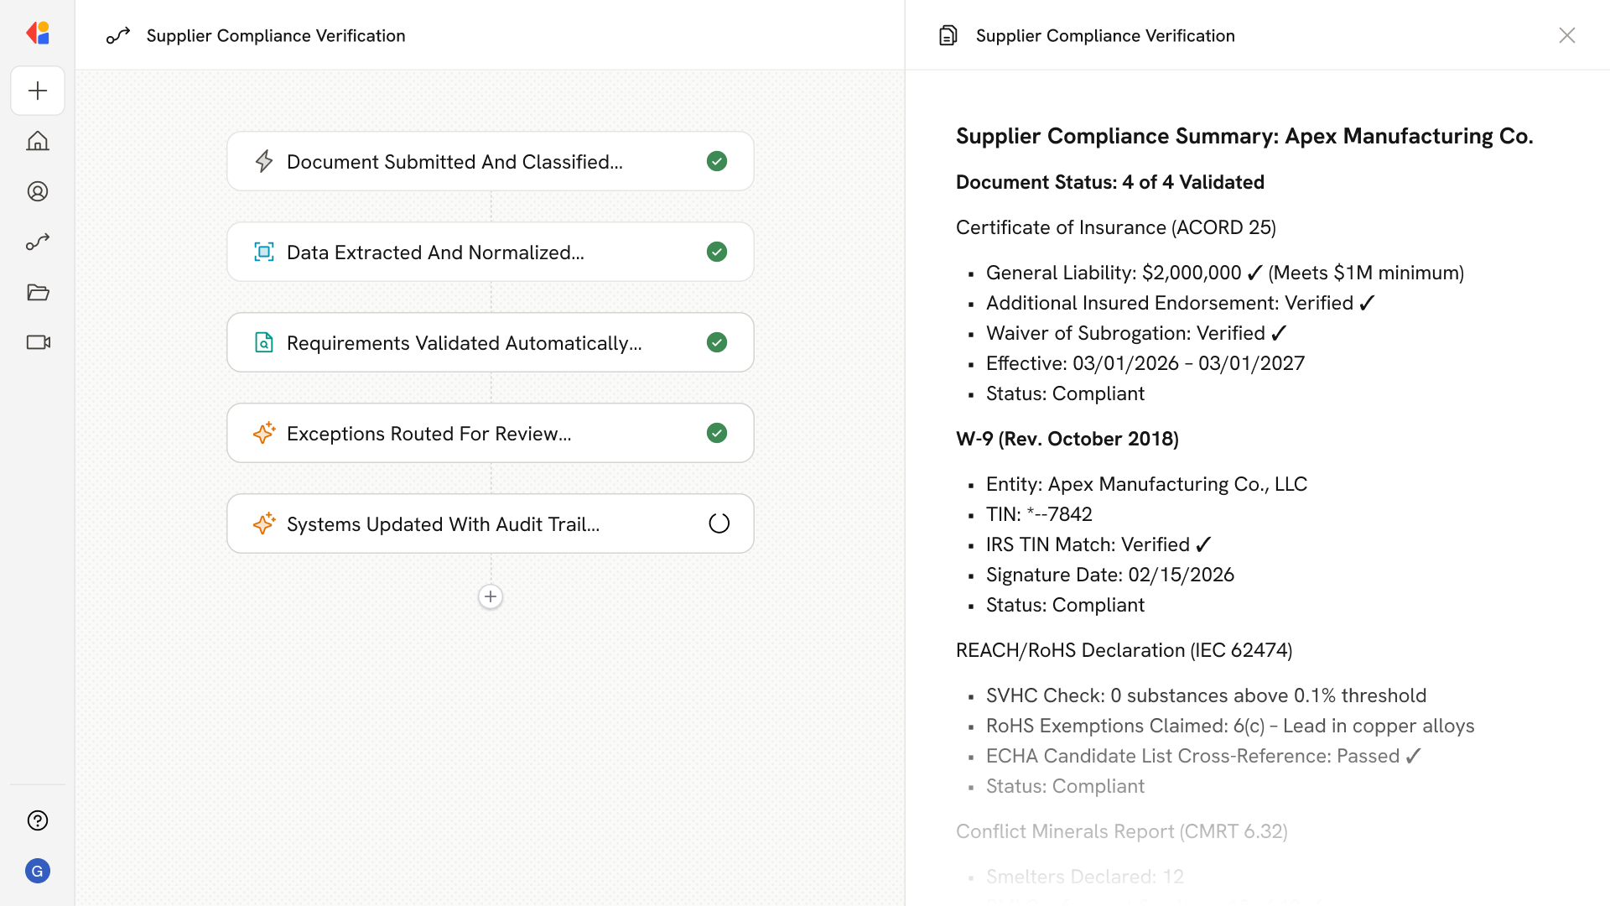This screenshot has height=906, width=1610.
Task: Click loading spinner on Systems Updated step
Action: tap(719, 523)
